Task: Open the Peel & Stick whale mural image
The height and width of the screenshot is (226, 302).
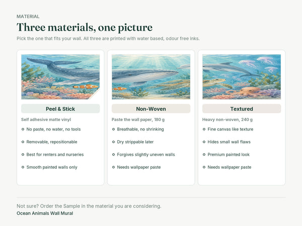Action: pyautogui.click(x=60, y=77)
